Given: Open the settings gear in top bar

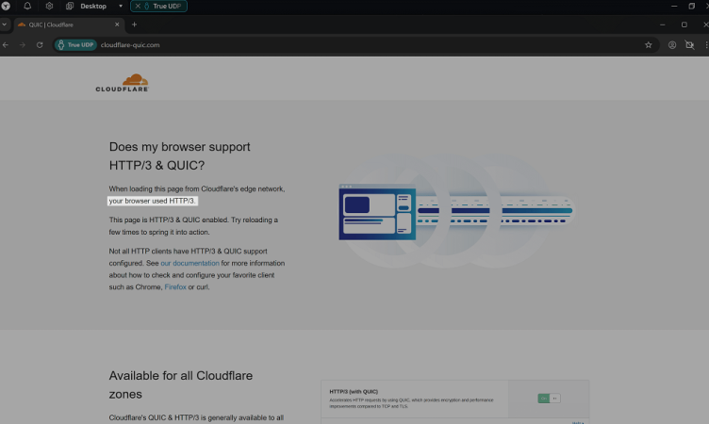Looking at the screenshot, I should click(x=49, y=6).
